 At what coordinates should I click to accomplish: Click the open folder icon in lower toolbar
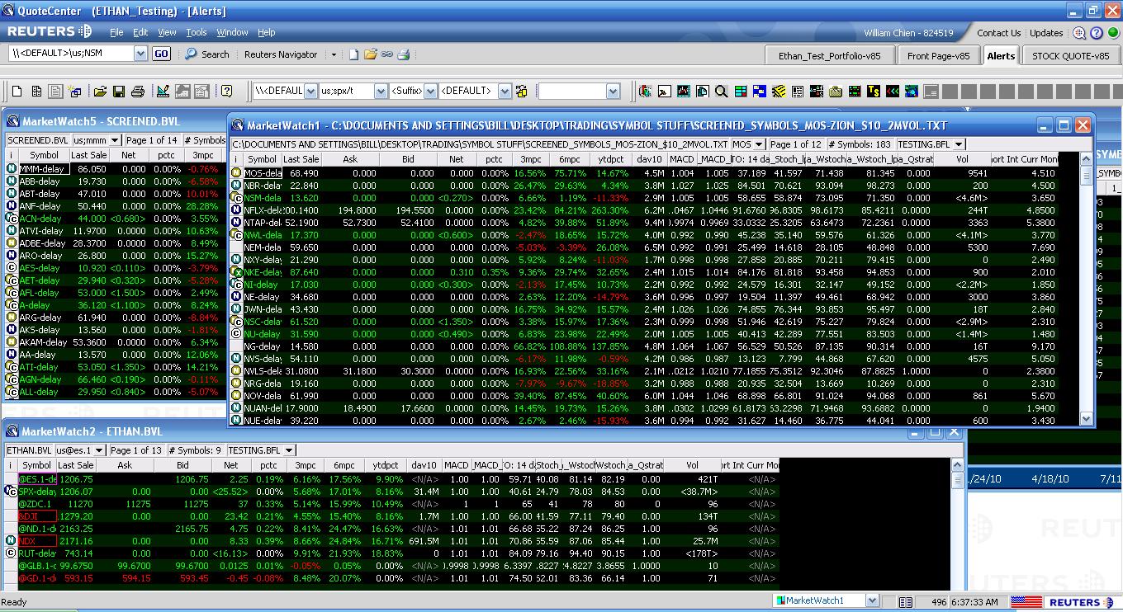tap(100, 92)
